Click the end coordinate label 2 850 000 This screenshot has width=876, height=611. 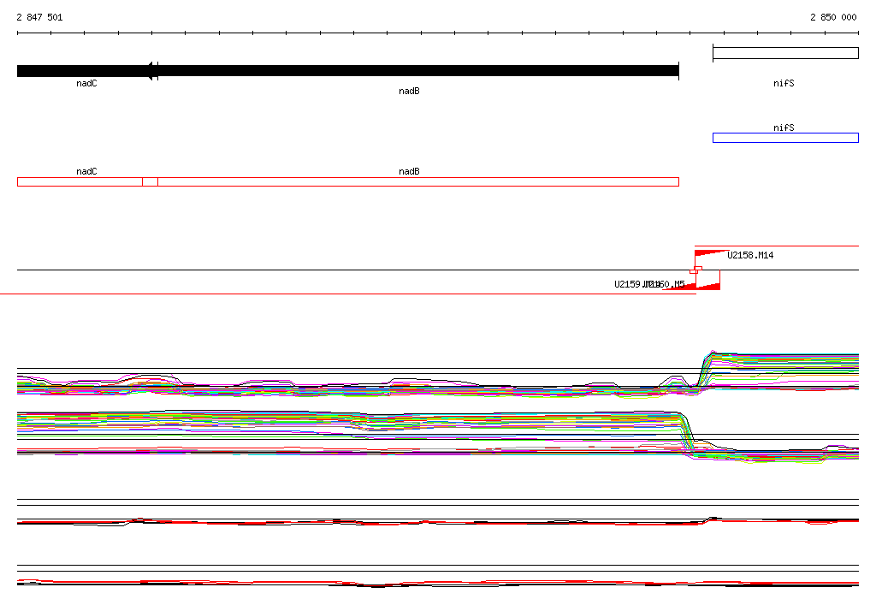(x=833, y=17)
